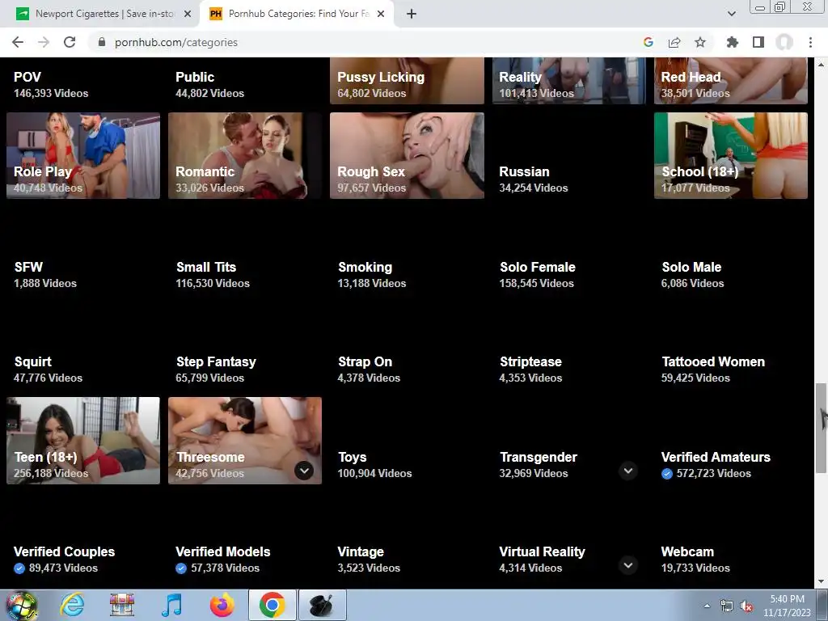Open the Solo Male category
Screen dimensions: 828x621
[x=692, y=267]
